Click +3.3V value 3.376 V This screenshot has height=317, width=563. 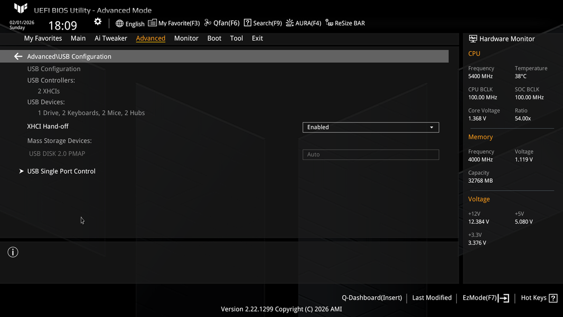click(x=477, y=243)
